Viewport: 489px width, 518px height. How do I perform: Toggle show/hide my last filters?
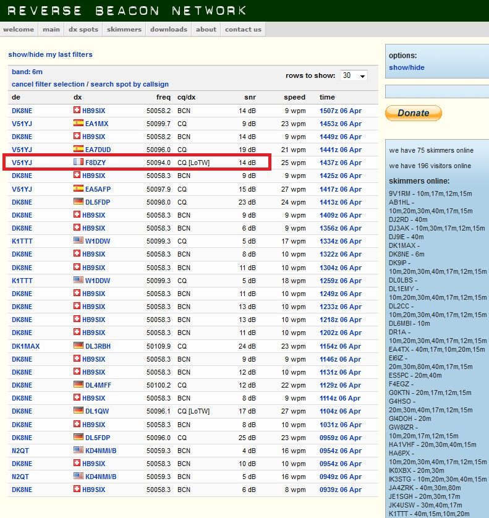point(50,54)
